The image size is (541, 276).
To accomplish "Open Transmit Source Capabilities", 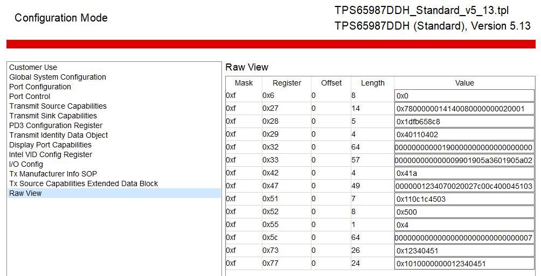I will click(114, 106).
